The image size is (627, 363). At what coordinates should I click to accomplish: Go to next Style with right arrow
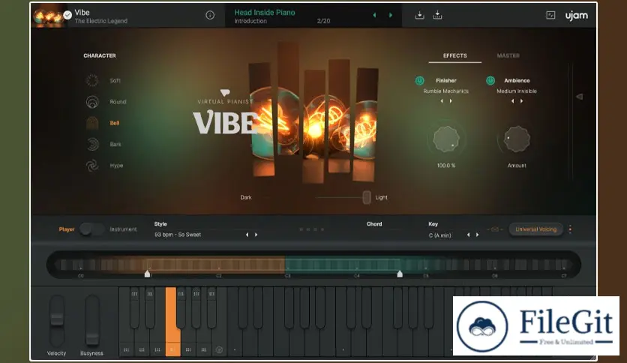click(x=256, y=235)
